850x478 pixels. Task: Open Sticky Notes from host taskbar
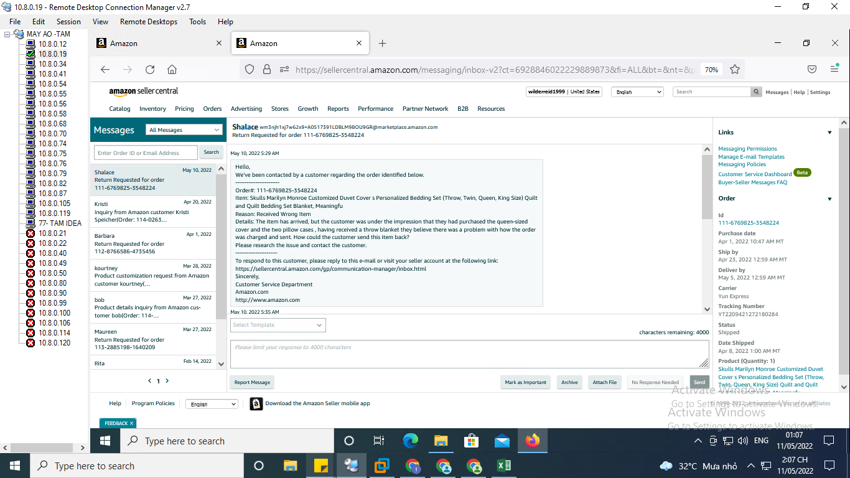(x=321, y=466)
